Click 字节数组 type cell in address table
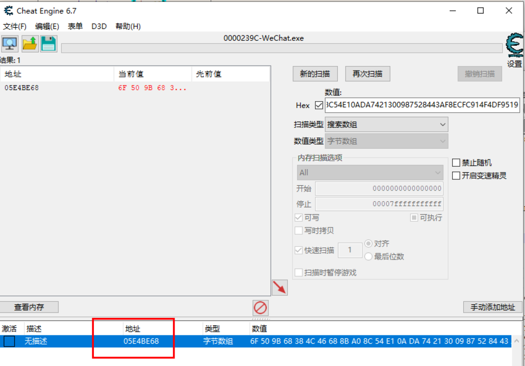The image size is (525, 366). tap(218, 341)
